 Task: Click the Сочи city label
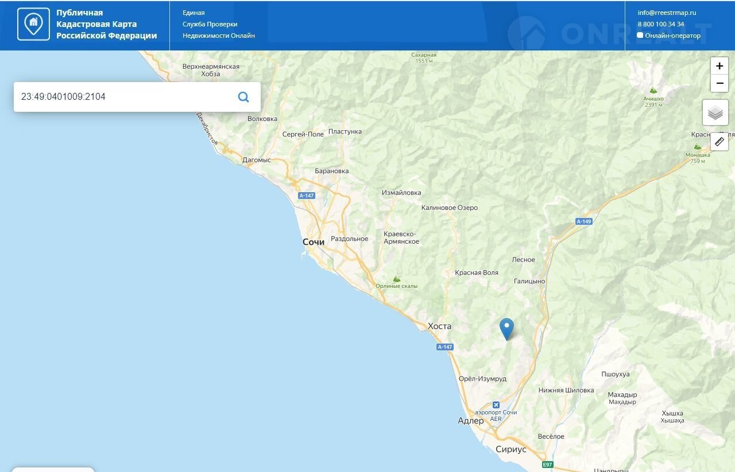pyautogui.click(x=314, y=242)
